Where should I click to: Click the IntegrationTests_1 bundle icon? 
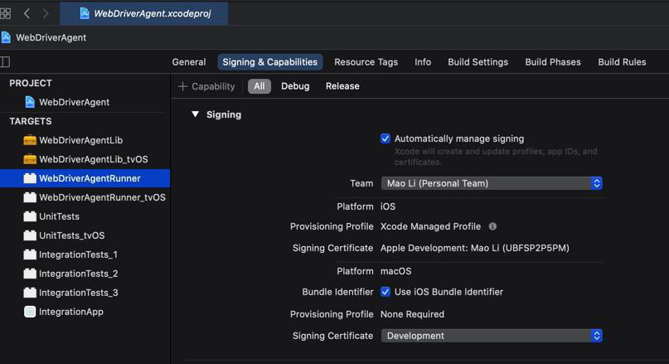tap(30, 255)
